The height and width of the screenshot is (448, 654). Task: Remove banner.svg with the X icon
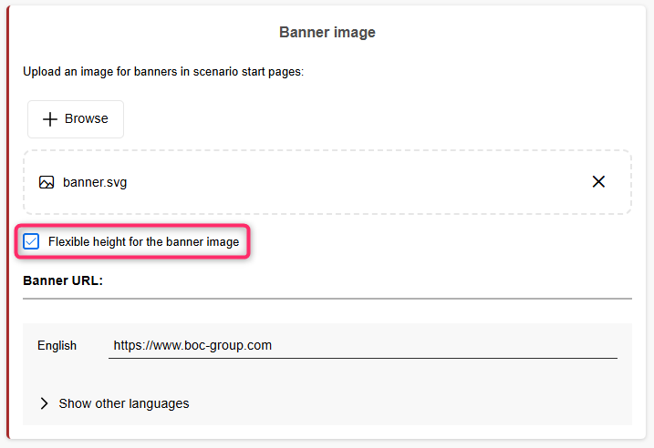point(598,182)
